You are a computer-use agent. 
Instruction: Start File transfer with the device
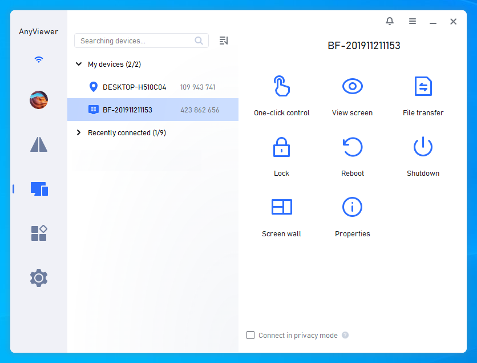pyautogui.click(x=423, y=87)
